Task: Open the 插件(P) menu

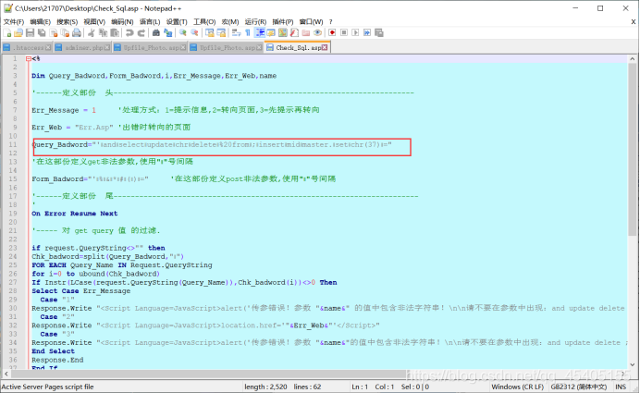Action: (x=283, y=21)
